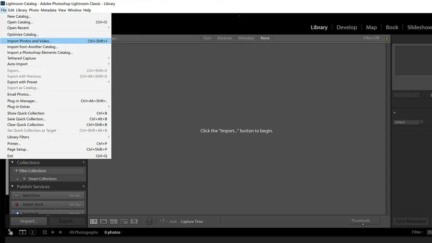Screen dimensions: 432x243
Task: Open the Metadata menu in menu bar
Action: (48, 10)
